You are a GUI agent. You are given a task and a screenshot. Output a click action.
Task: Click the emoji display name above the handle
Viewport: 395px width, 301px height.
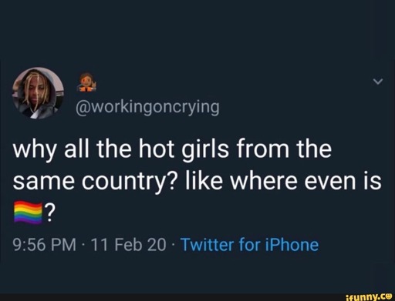(x=87, y=82)
